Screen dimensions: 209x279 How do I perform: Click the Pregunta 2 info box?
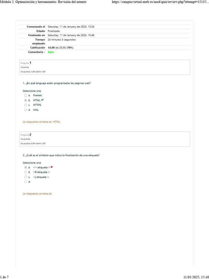tap(104, 139)
